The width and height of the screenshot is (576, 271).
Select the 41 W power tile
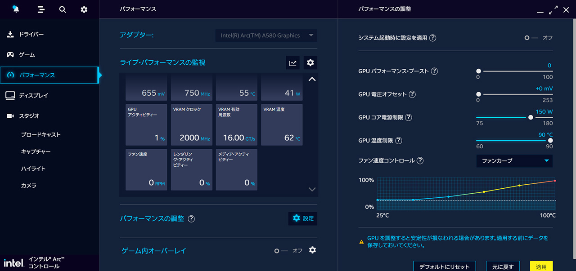coord(282,88)
